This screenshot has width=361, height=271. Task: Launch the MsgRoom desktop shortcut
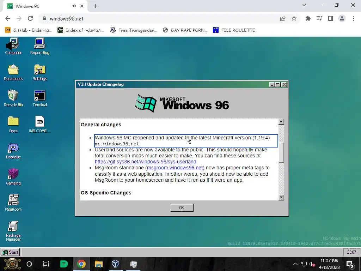(x=13, y=203)
